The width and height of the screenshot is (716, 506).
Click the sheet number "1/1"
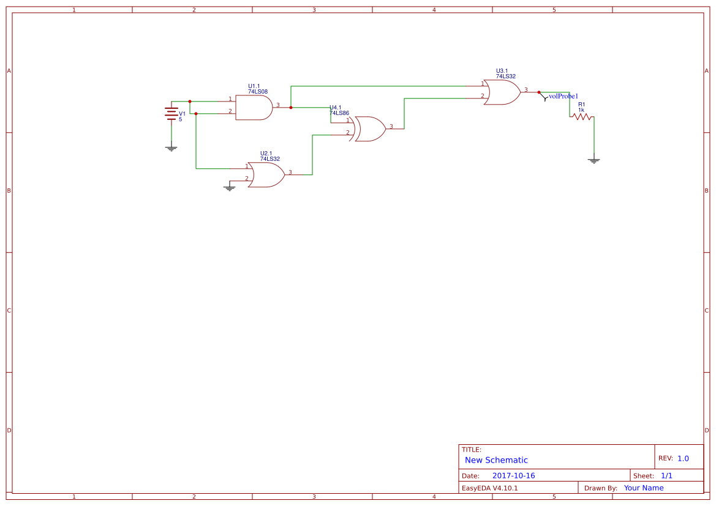pos(666,475)
